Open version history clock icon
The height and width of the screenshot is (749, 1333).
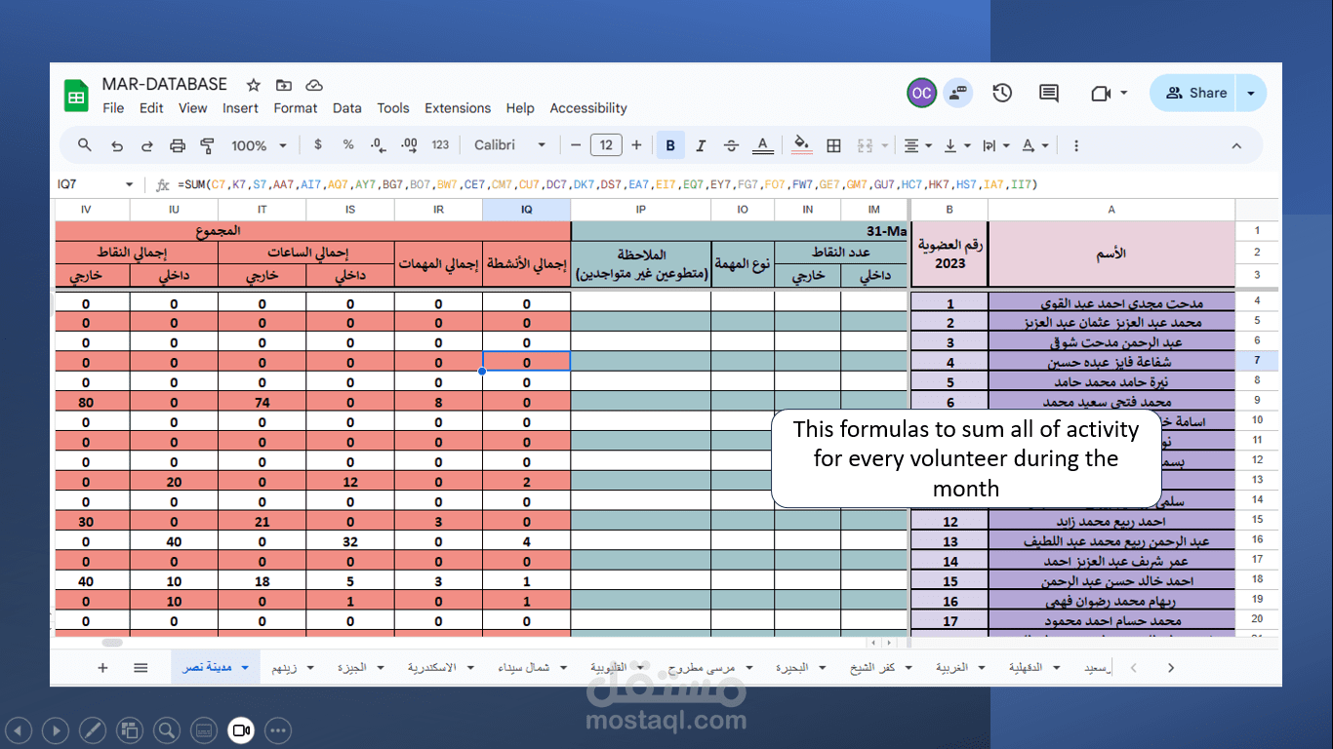pyautogui.click(x=1002, y=93)
